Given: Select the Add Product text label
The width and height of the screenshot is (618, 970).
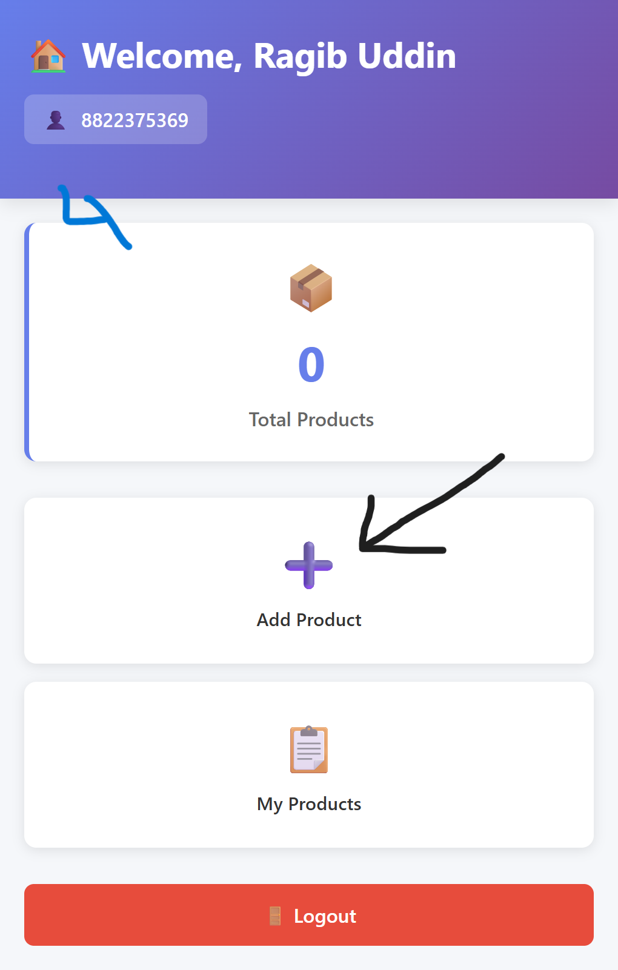Looking at the screenshot, I should pyautogui.click(x=309, y=620).
